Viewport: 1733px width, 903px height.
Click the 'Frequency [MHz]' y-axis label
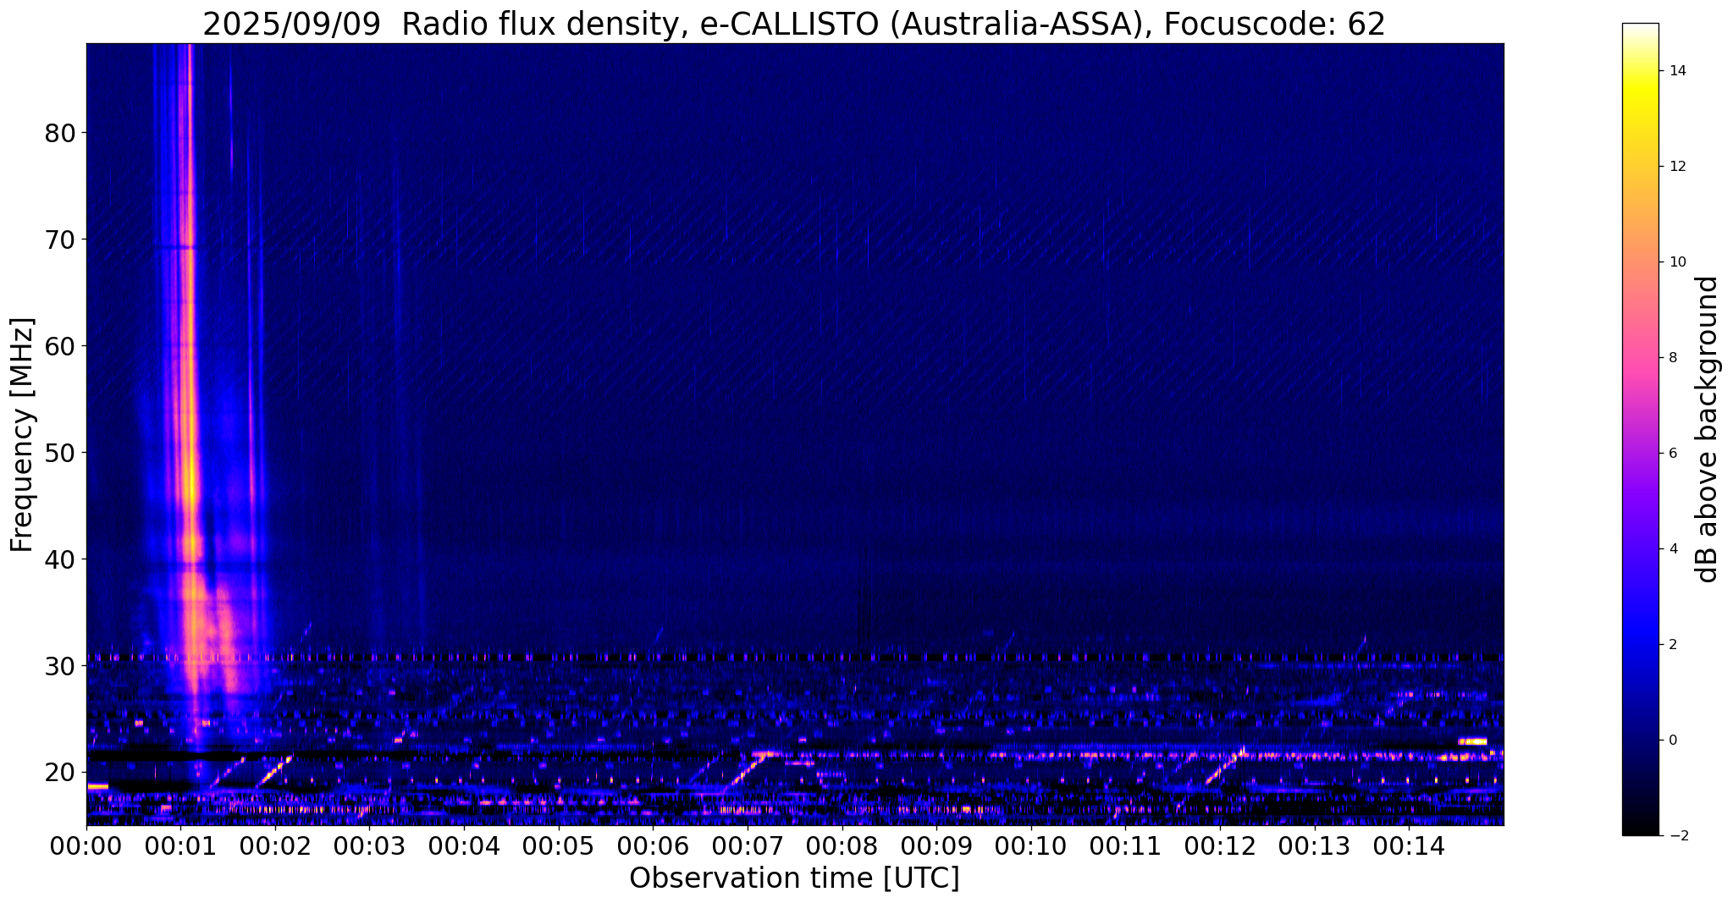pyautogui.click(x=23, y=435)
